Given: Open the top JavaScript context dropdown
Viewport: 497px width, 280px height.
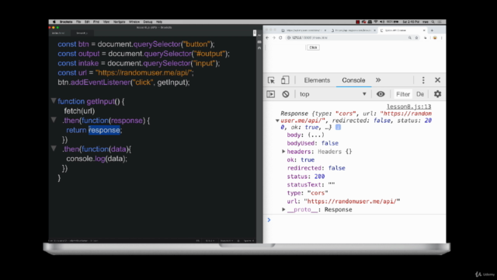Looking at the screenshot, I should [333, 94].
